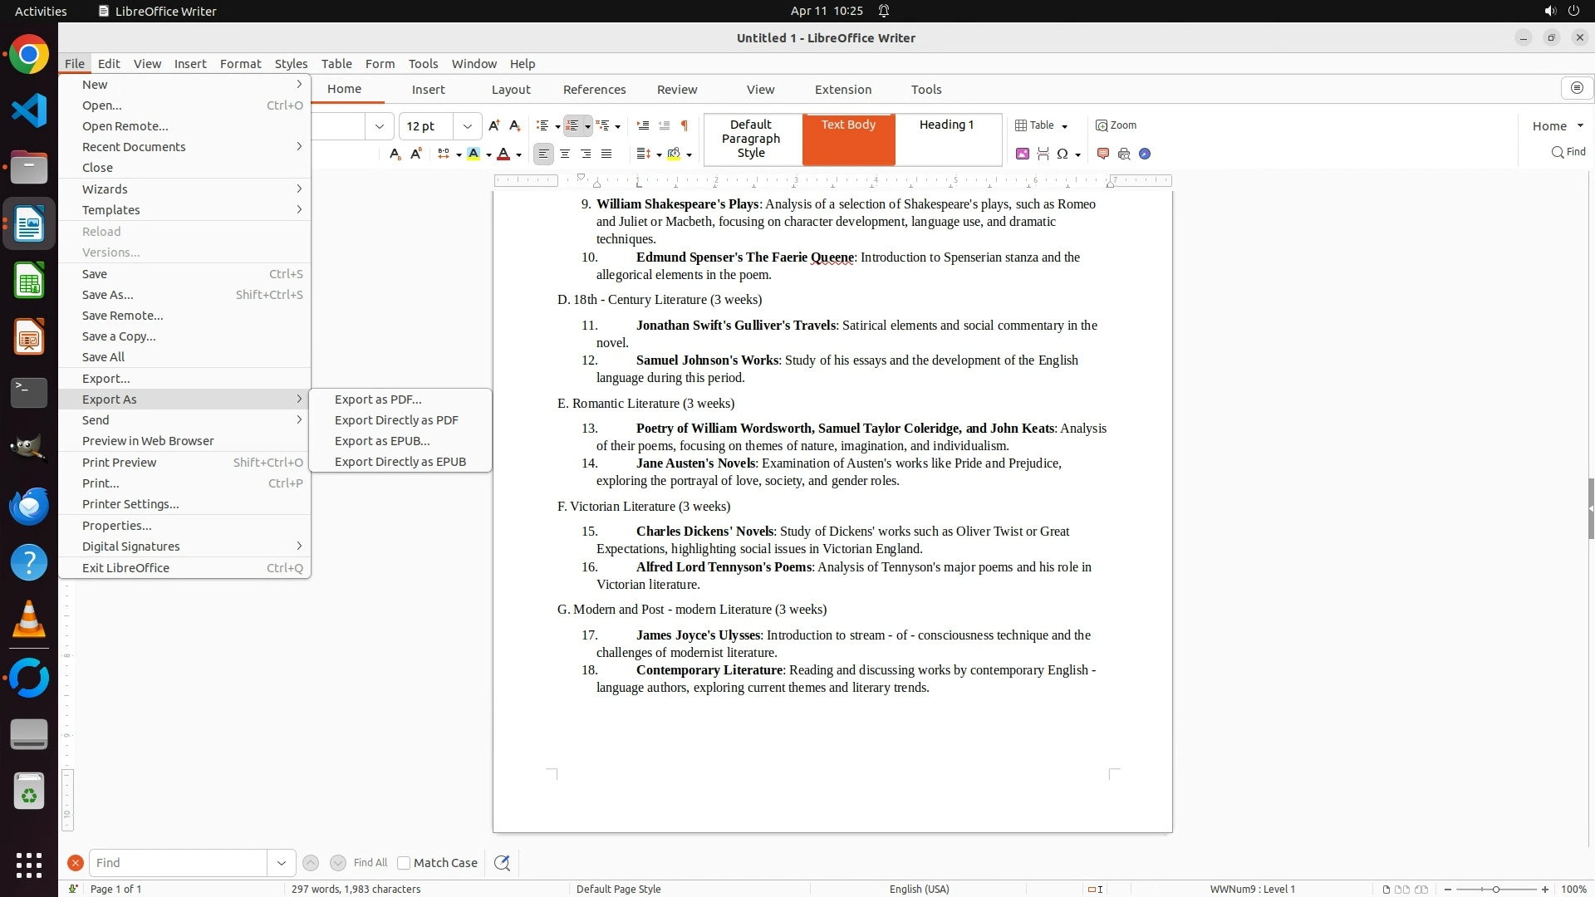This screenshot has height=897, width=1595.
Task: Click the Find and Replace icon in find bar
Action: coord(502,863)
